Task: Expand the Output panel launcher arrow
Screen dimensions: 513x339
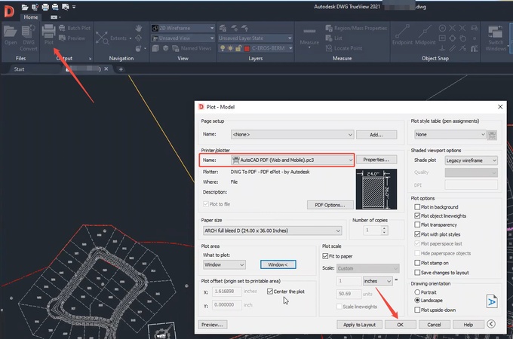Action: tap(90, 59)
